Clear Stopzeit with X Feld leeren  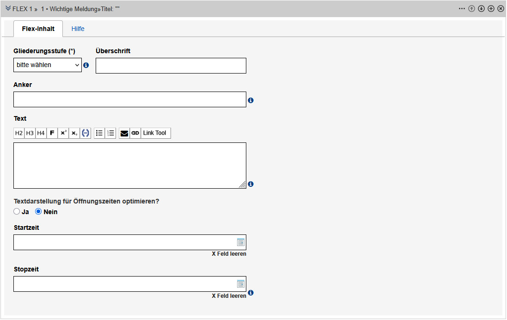pos(229,296)
